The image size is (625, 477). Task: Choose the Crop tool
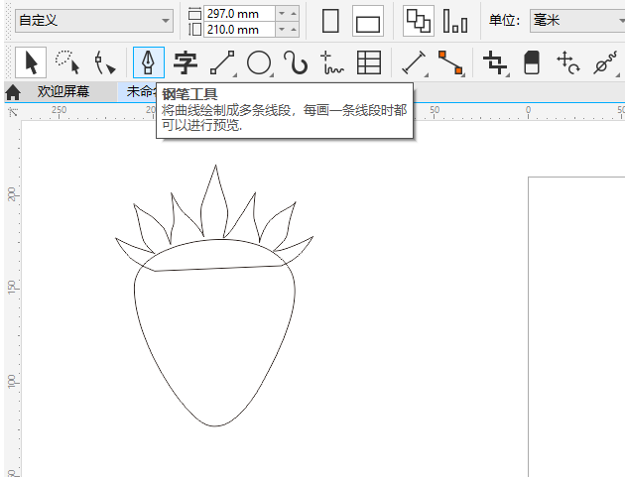494,63
